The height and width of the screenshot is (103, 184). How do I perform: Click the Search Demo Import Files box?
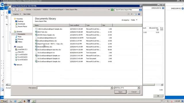(x=127, y=10)
